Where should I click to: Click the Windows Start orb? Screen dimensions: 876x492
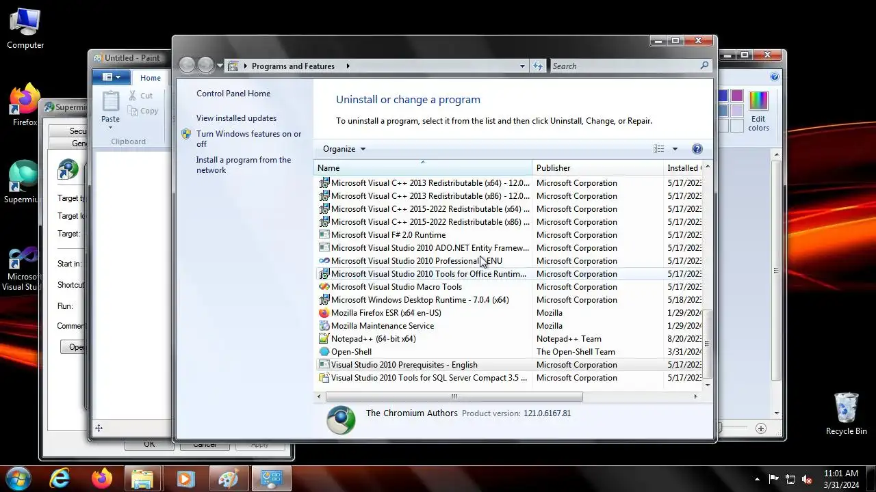click(x=18, y=478)
